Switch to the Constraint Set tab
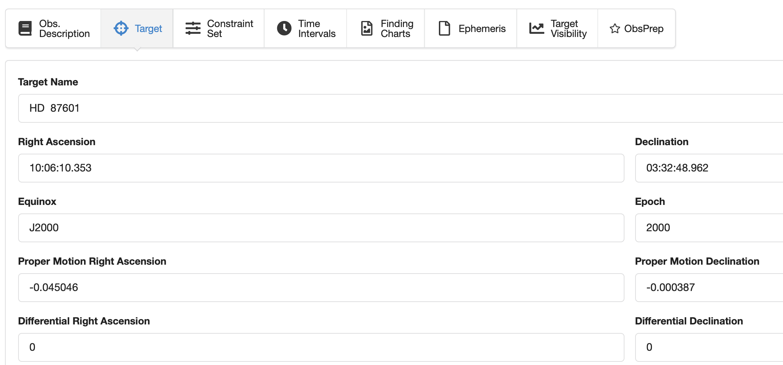This screenshot has height=365, width=783. [230, 28]
